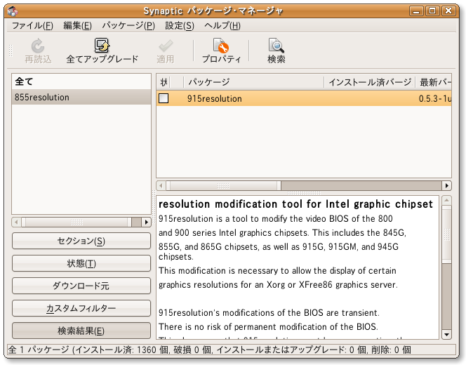Minimize the Synaptic window

pyautogui.click(x=416, y=11)
